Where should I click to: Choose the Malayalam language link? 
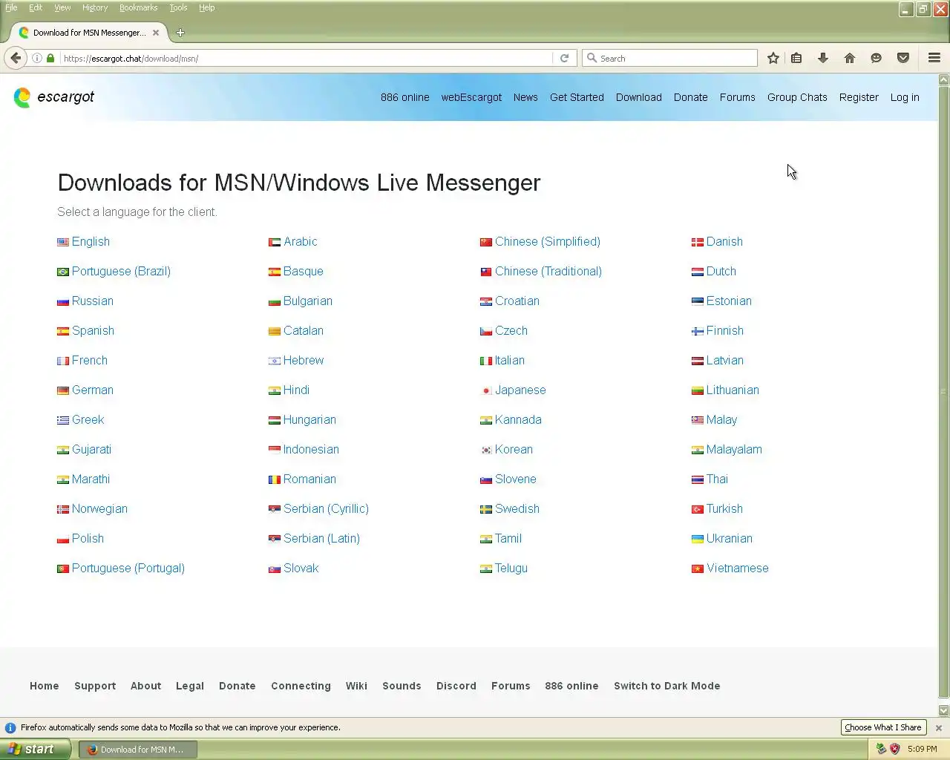pos(734,450)
